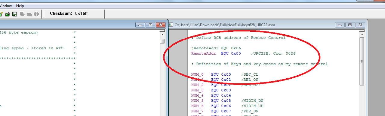The height and width of the screenshot is (116, 385).
Task: Minimize the left source editor window
Action: click(140, 25)
